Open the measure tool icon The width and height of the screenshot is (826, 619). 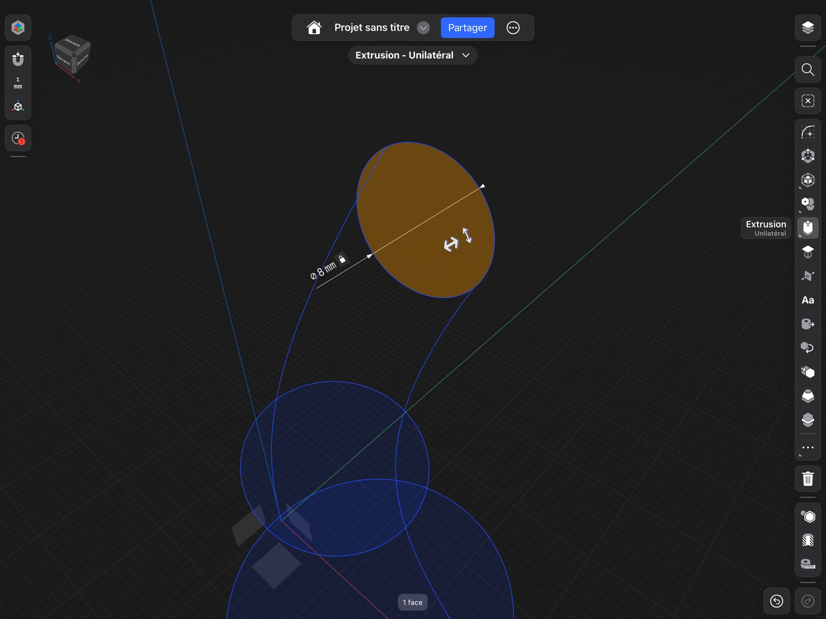[808, 564]
